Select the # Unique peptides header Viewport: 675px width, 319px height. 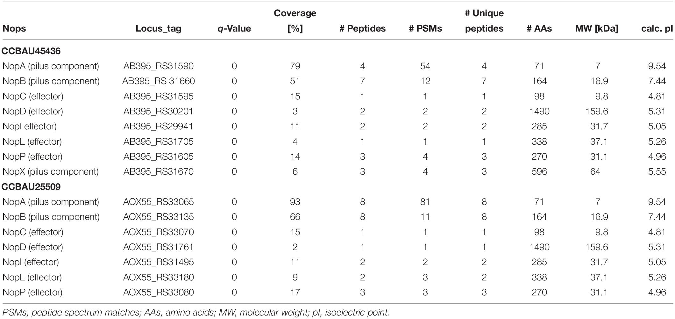pos(484,21)
